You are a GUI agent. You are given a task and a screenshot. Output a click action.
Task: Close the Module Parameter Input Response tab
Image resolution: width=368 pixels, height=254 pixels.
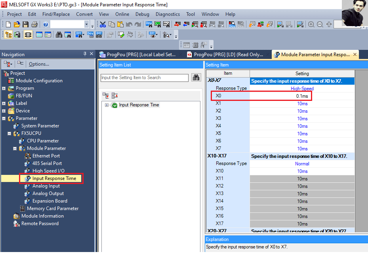click(x=355, y=54)
